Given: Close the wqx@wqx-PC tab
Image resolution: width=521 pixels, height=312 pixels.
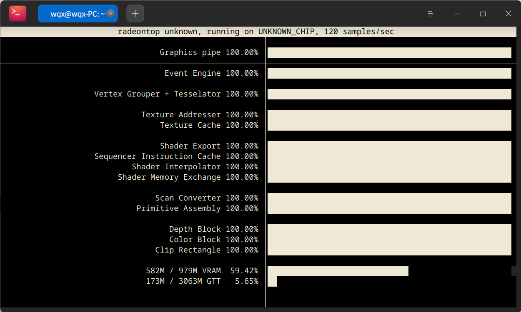Looking at the screenshot, I should (x=110, y=13).
